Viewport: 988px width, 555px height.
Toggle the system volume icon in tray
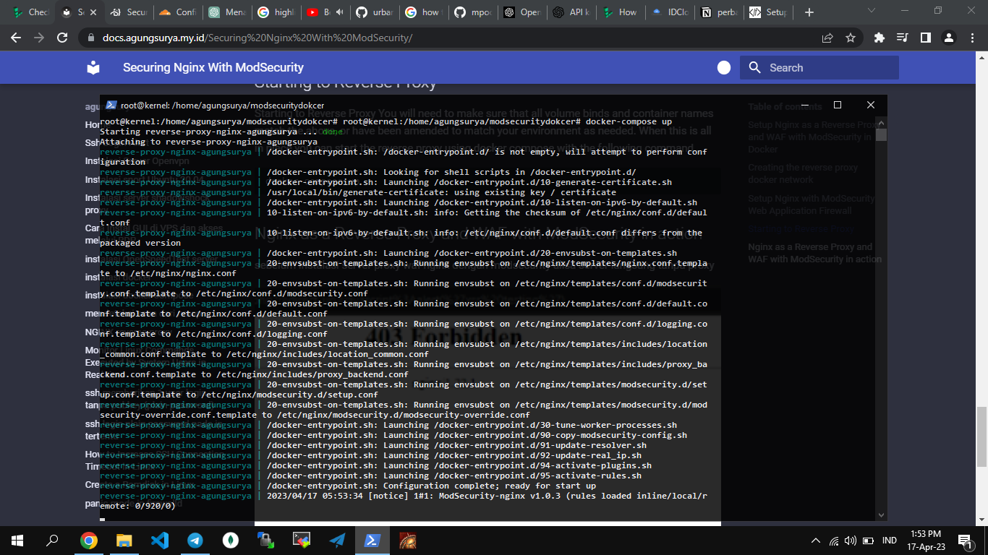(x=851, y=541)
